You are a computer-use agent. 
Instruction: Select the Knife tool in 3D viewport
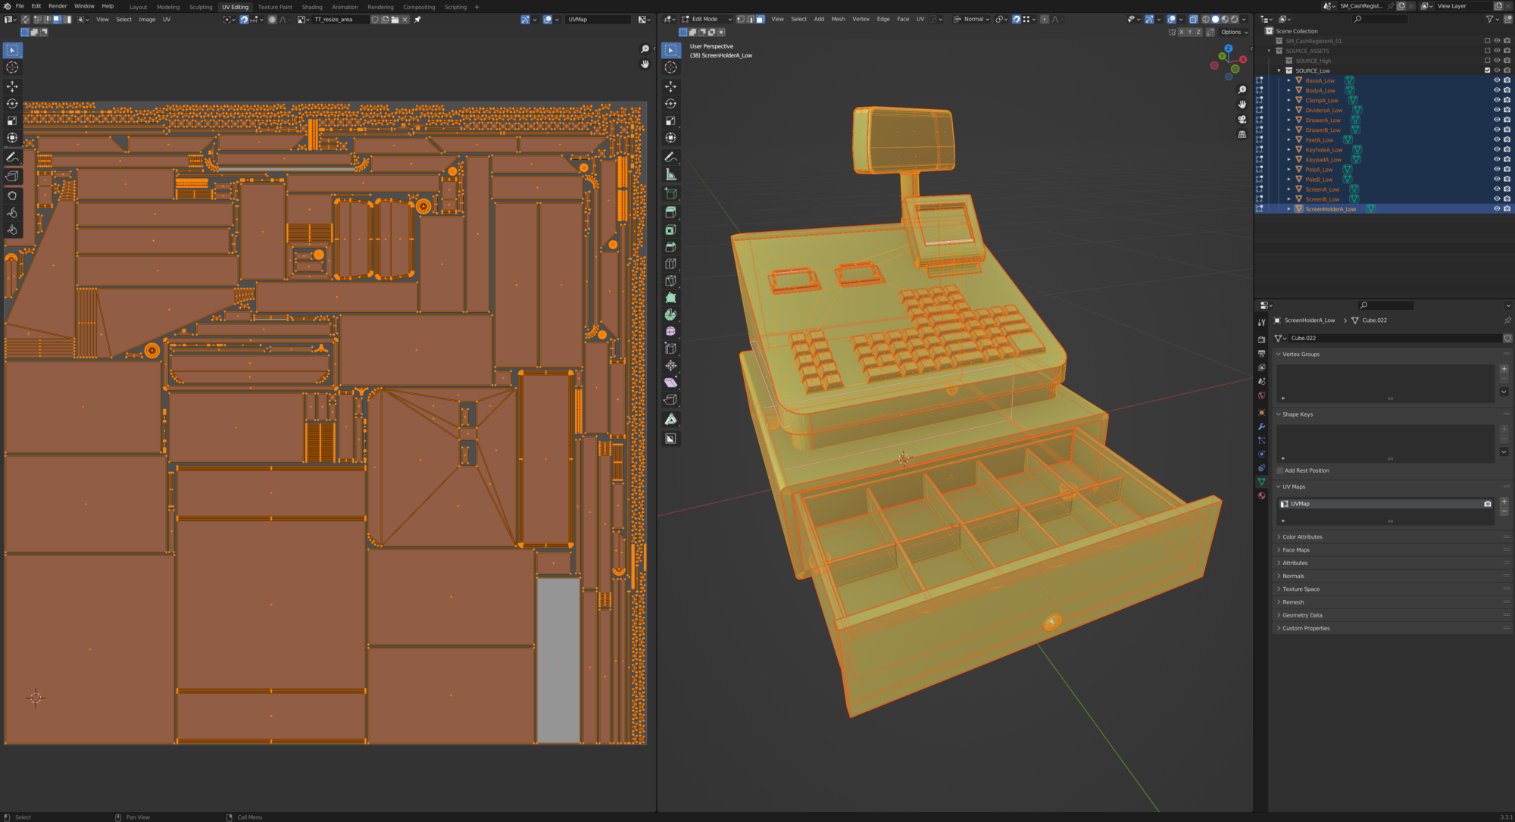click(x=670, y=281)
